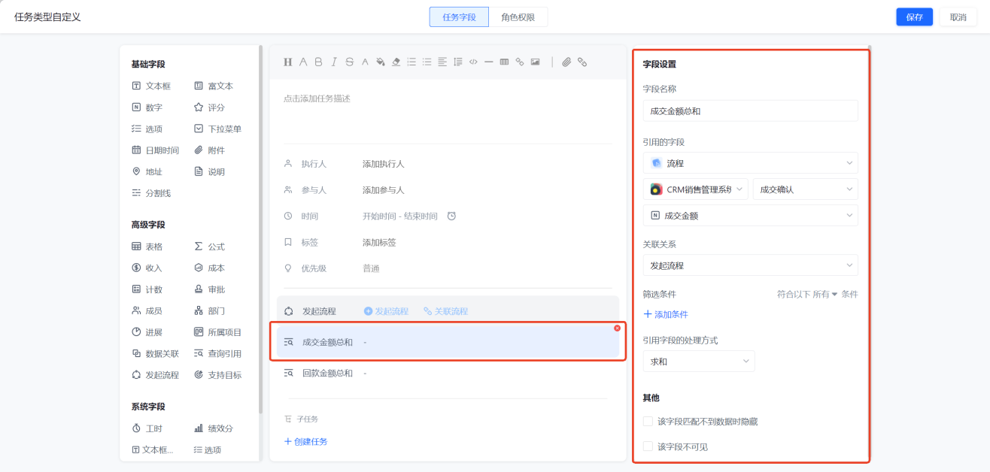
Task: Add the 公式 formula field
Action: click(x=209, y=247)
